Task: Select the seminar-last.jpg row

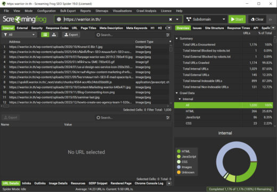Action: coord(85,97)
